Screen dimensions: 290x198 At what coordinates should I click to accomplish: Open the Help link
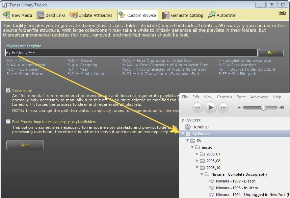coord(282,13)
